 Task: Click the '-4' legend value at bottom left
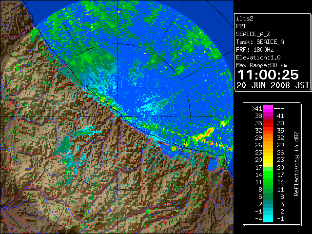(258, 218)
